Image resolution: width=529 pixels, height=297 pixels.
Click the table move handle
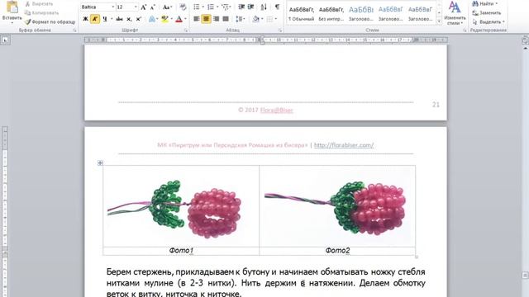(x=100, y=163)
